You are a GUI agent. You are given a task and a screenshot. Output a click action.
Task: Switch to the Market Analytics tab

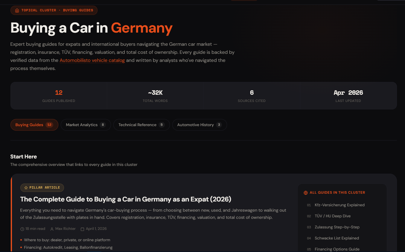[86, 125]
